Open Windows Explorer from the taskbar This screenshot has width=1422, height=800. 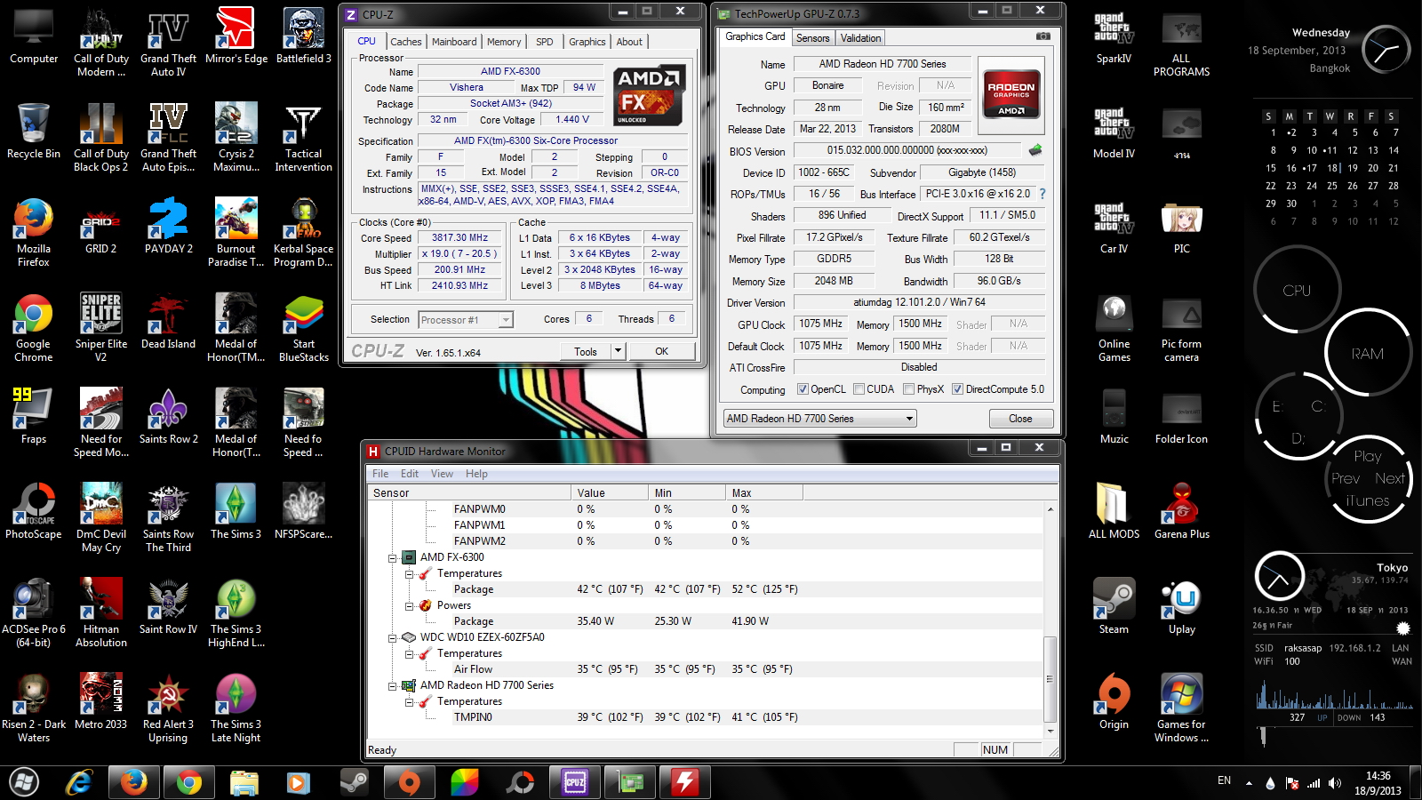(244, 782)
